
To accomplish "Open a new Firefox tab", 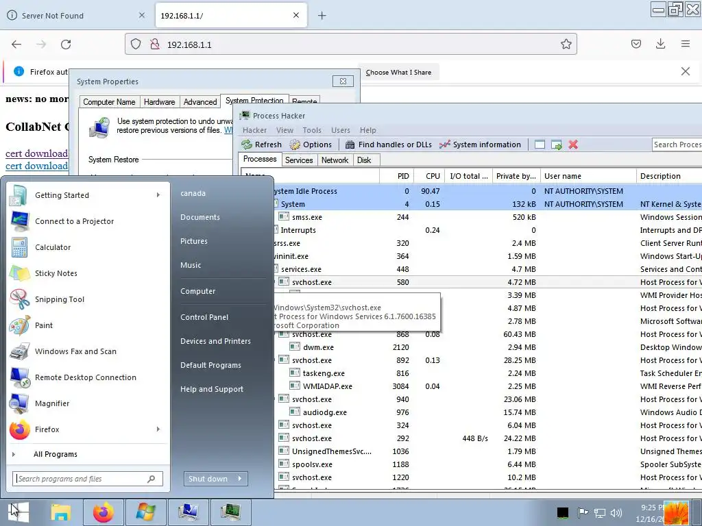I will click(x=322, y=16).
